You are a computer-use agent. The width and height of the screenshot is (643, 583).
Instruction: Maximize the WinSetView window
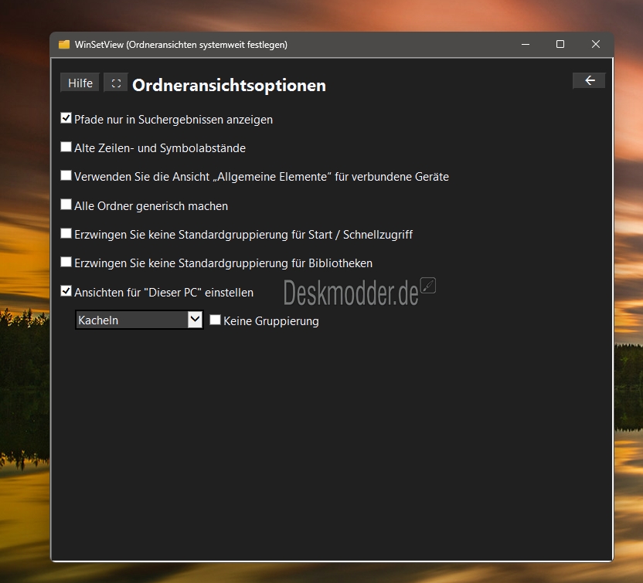click(x=560, y=44)
